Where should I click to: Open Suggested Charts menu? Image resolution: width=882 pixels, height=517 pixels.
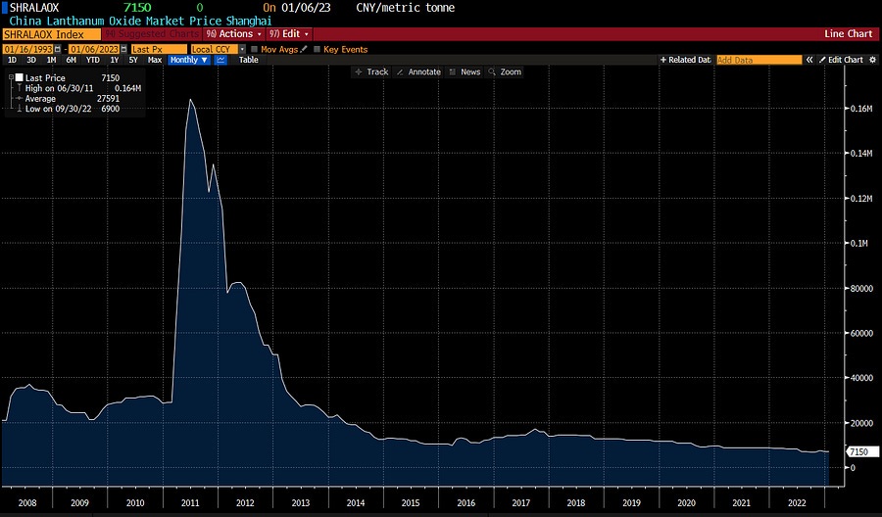point(153,33)
